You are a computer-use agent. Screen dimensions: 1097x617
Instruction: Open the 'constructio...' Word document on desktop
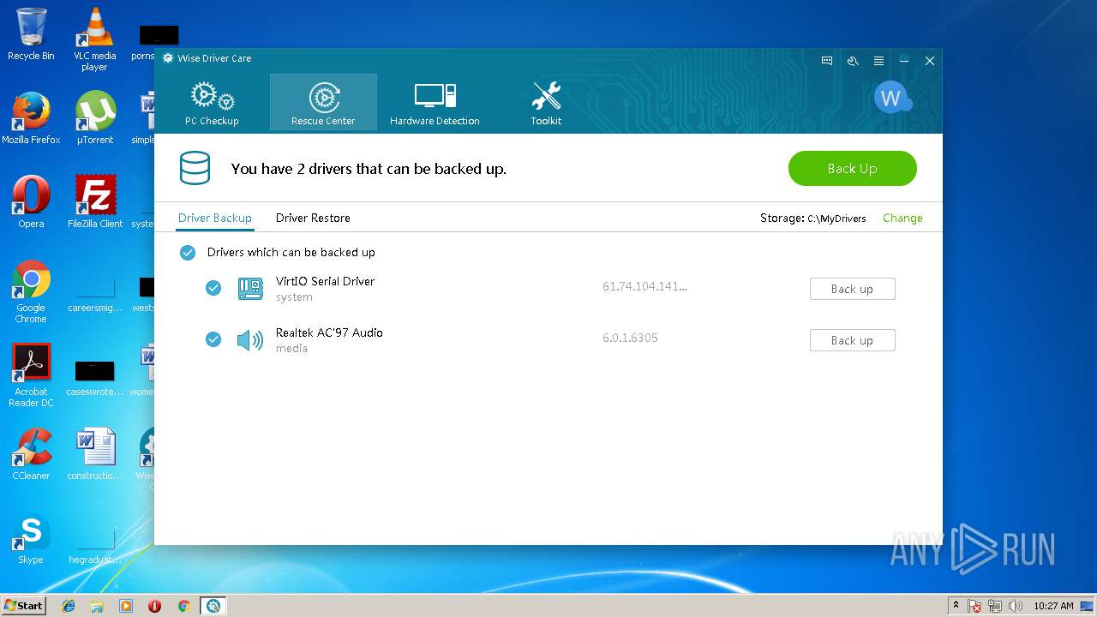(x=94, y=454)
